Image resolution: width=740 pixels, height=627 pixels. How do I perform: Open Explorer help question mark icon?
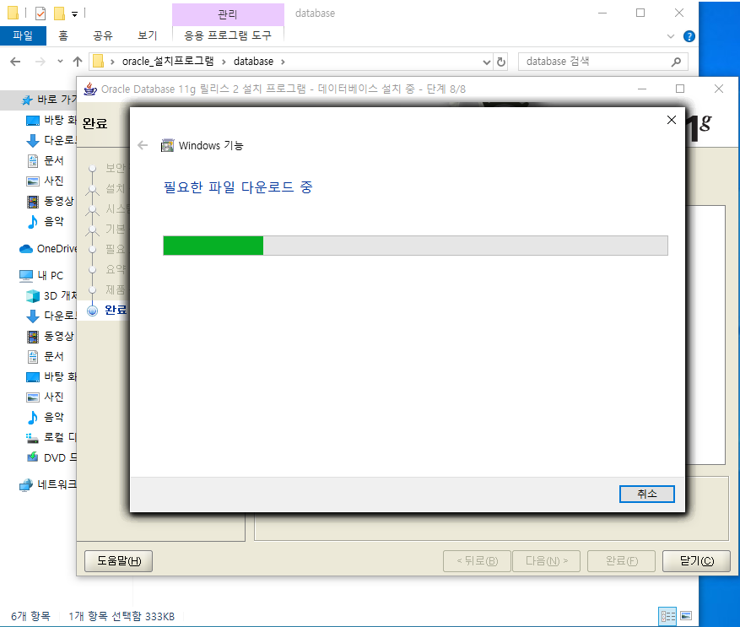689,36
